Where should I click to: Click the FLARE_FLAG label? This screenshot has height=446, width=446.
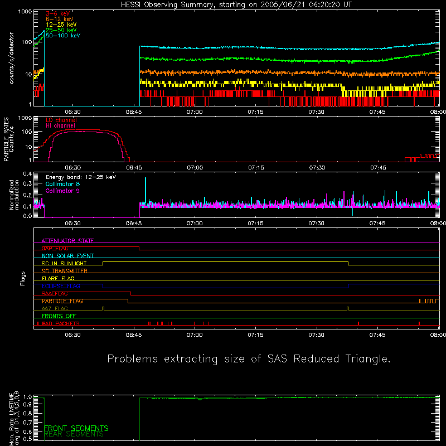[58, 278]
